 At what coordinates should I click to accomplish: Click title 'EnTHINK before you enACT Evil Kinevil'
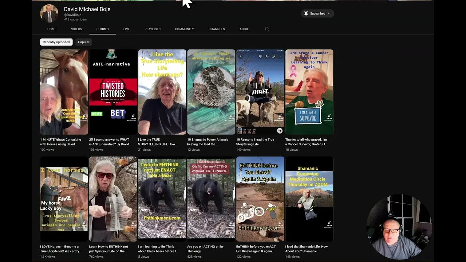coord(256,249)
